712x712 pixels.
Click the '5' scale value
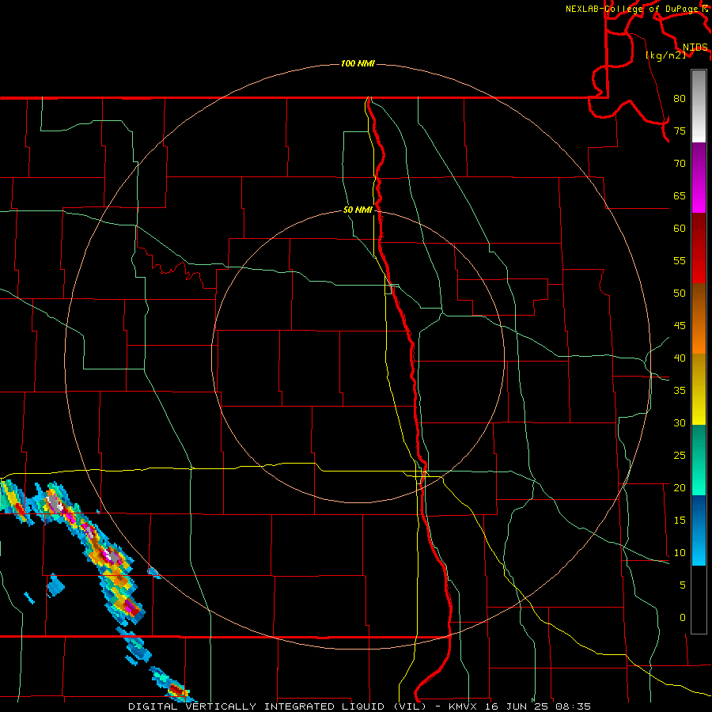tap(683, 585)
